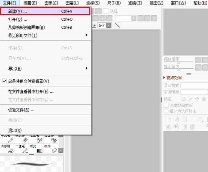Click new normal layer icon
The width and height of the screenshot is (208, 172).
(168, 119)
